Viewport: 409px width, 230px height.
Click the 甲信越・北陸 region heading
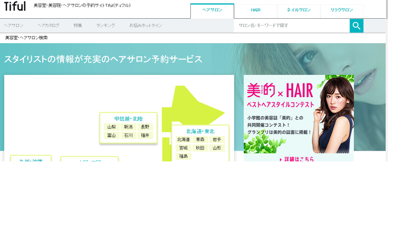[128, 119]
